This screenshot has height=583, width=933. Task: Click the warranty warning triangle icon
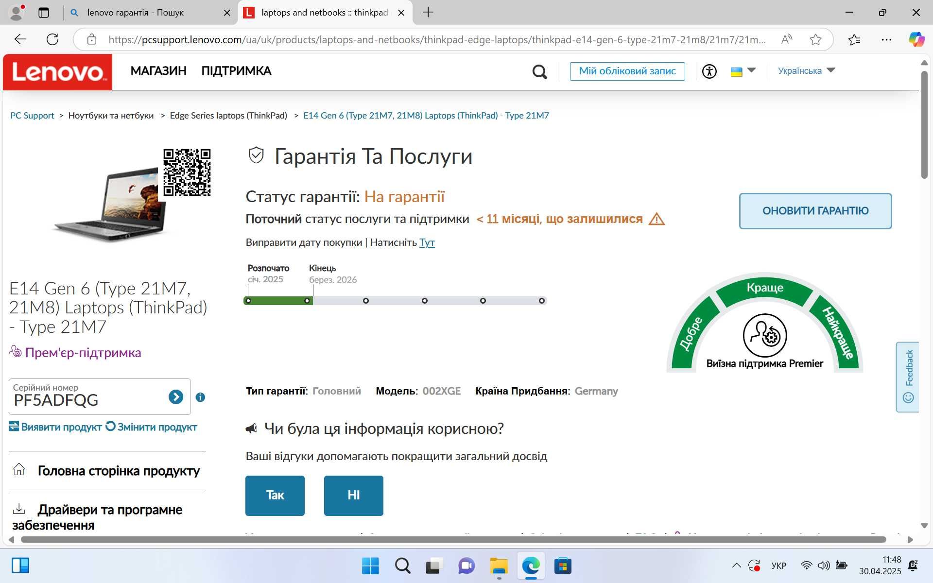click(x=657, y=219)
